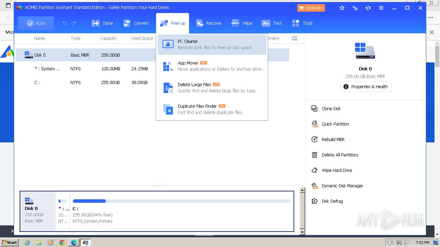Click the Disk Defrag icon
This screenshot has width=440, height=247.
tap(315, 201)
